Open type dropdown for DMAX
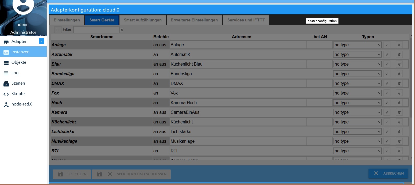The image size is (415, 185). click(x=357, y=84)
